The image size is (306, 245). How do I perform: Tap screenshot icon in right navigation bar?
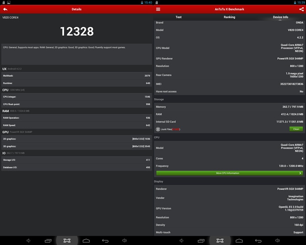point(220,240)
